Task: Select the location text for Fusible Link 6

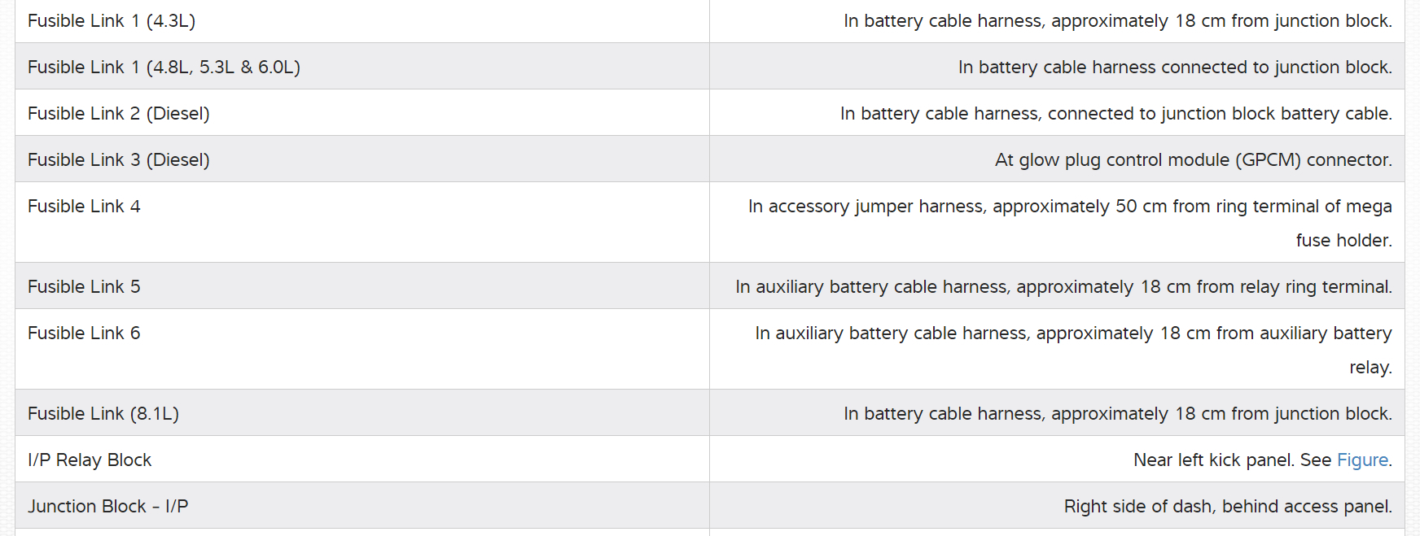Action: click(1073, 333)
